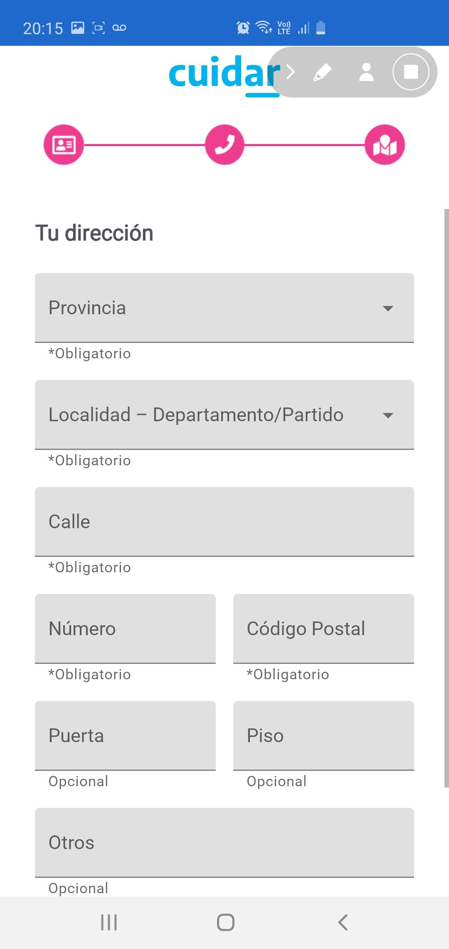Tap the person icon in recorder toolbar
The width and height of the screenshot is (449, 949).
(366, 72)
